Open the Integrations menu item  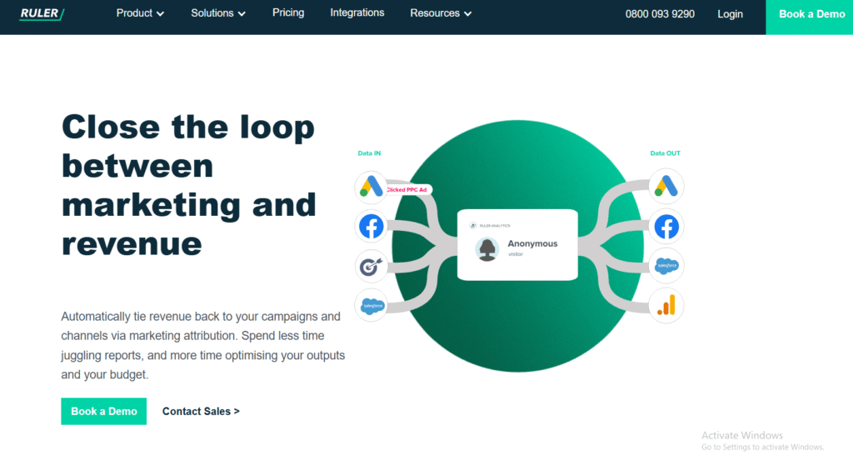pos(357,13)
